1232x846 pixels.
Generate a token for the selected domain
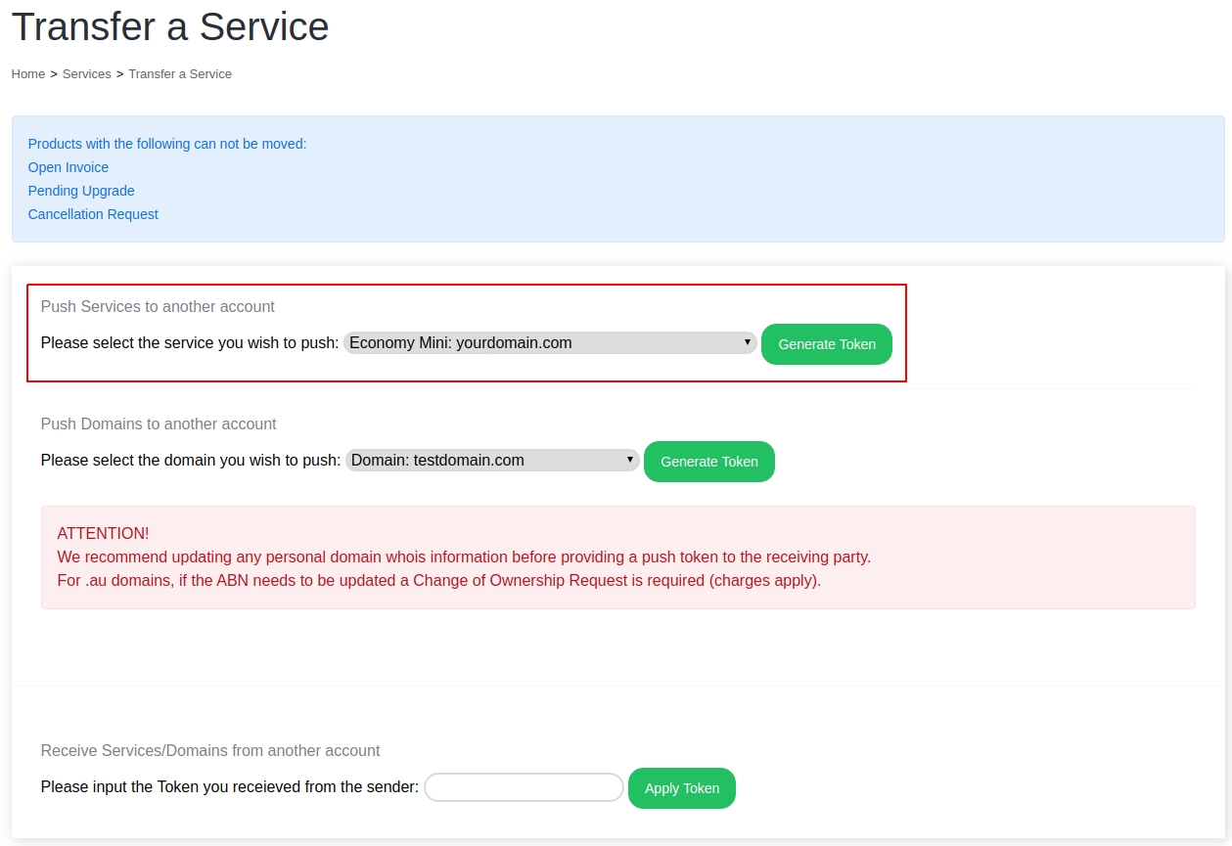pyautogui.click(x=708, y=462)
